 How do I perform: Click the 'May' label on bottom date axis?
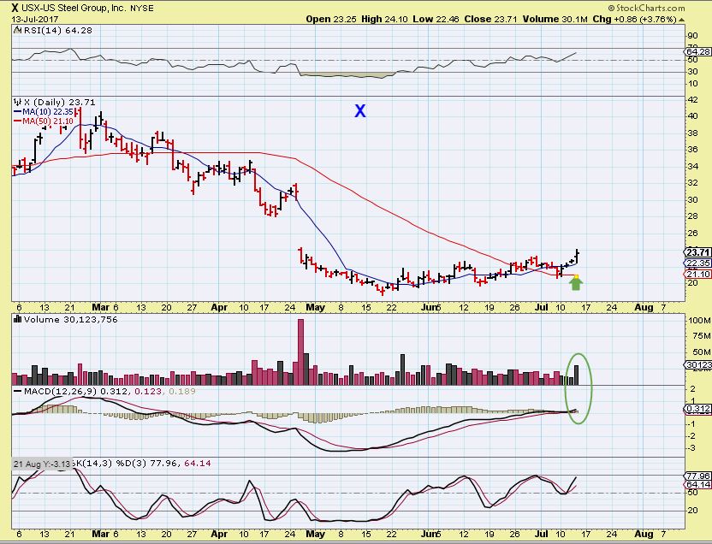[x=315, y=534]
